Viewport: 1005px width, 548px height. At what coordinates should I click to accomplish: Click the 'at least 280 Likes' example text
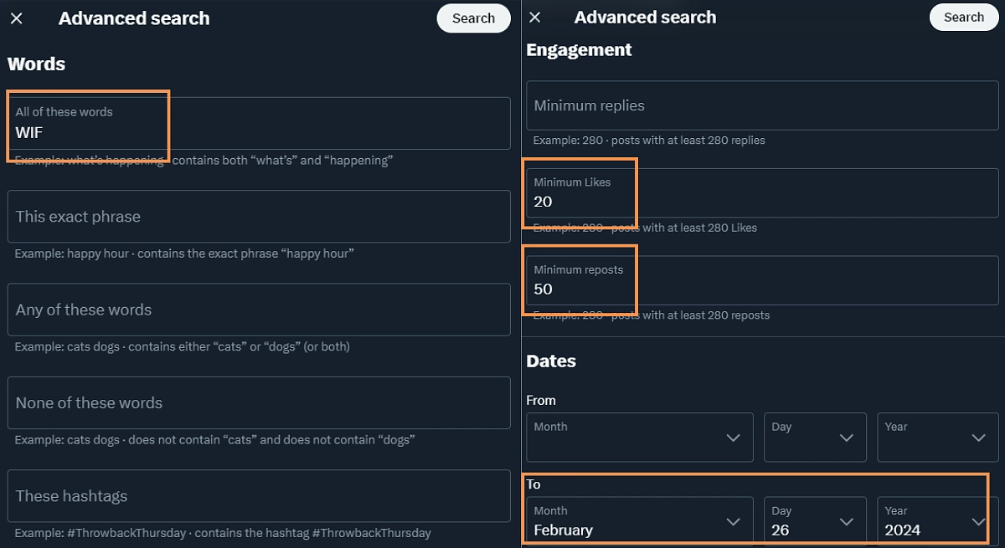tap(645, 228)
